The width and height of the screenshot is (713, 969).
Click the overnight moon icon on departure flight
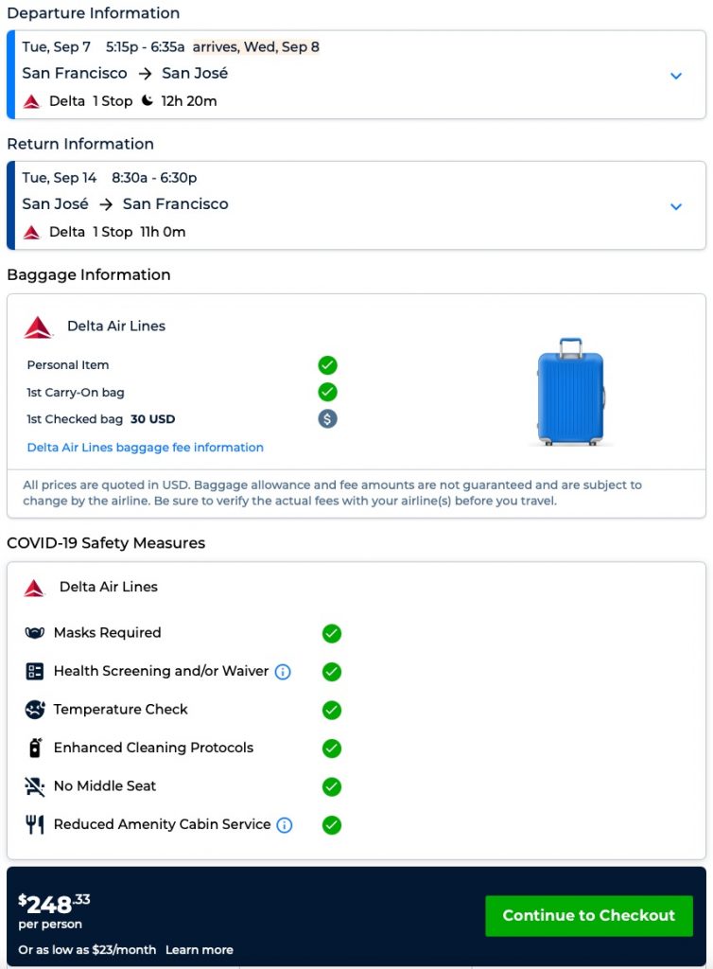tap(148, 100)
